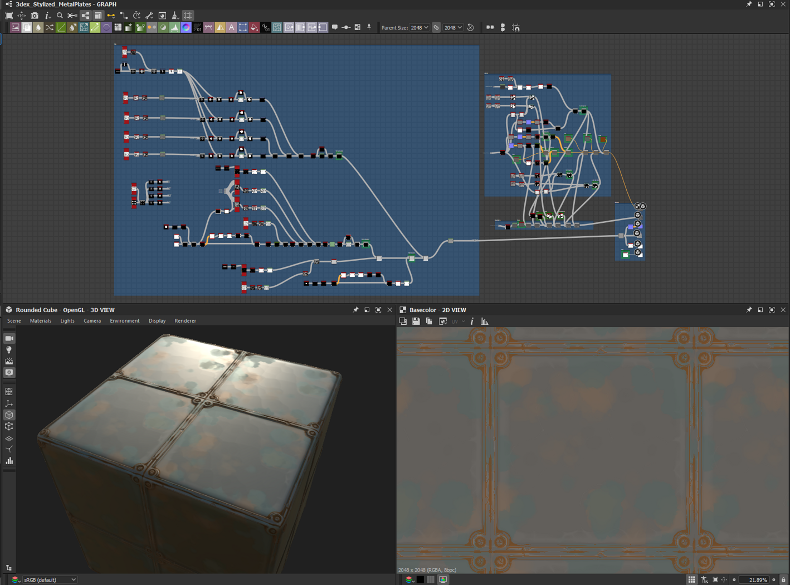Open the layers dropdown beside sRGB color space
790x585 pixels.
(x=15, y=580)
